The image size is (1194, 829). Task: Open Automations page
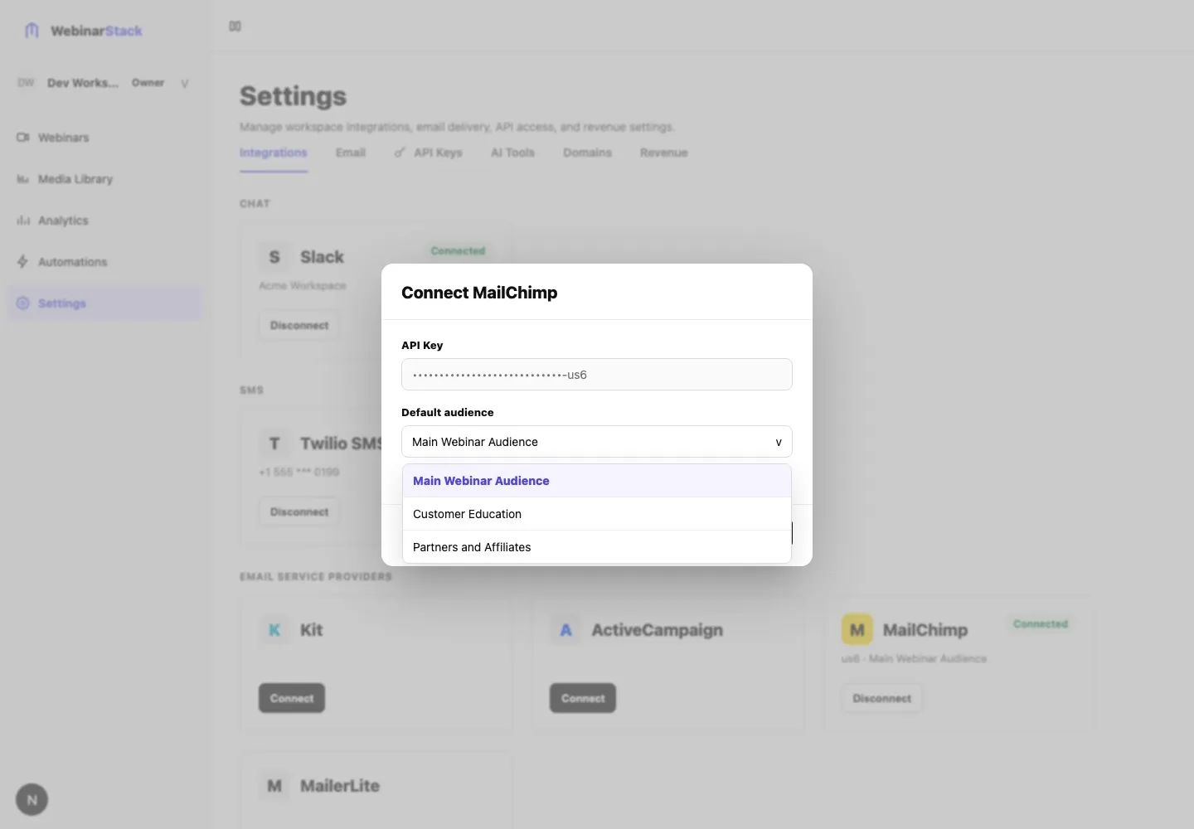coord(104,262)
